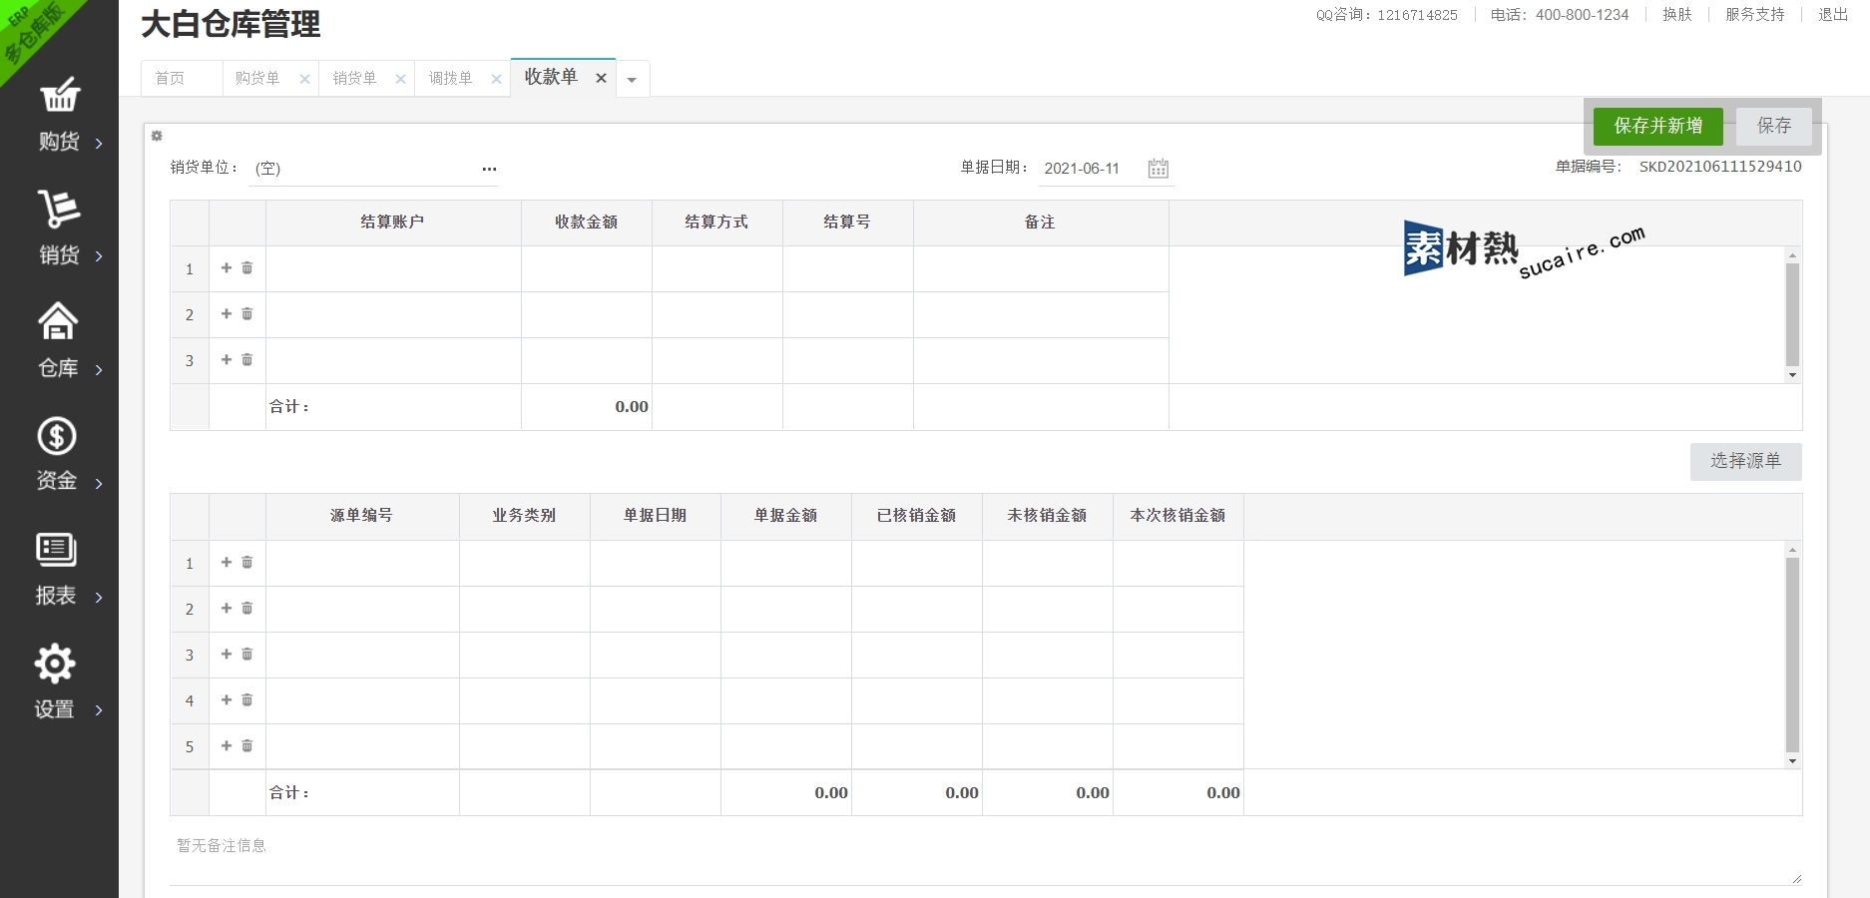Expand the 报表 submenu chevron
Image resolution: width=1870 pixels, height=898 pixels.
pyautogui.click(x=99, y=598)
